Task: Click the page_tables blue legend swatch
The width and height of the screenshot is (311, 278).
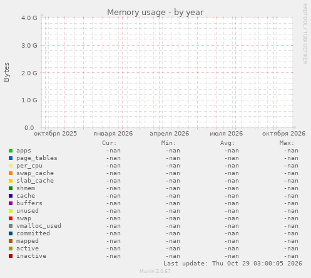Action: pos(11,158)
